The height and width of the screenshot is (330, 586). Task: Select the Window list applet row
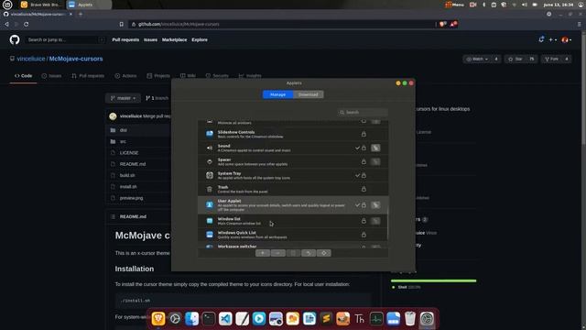[x=293, y=221]
